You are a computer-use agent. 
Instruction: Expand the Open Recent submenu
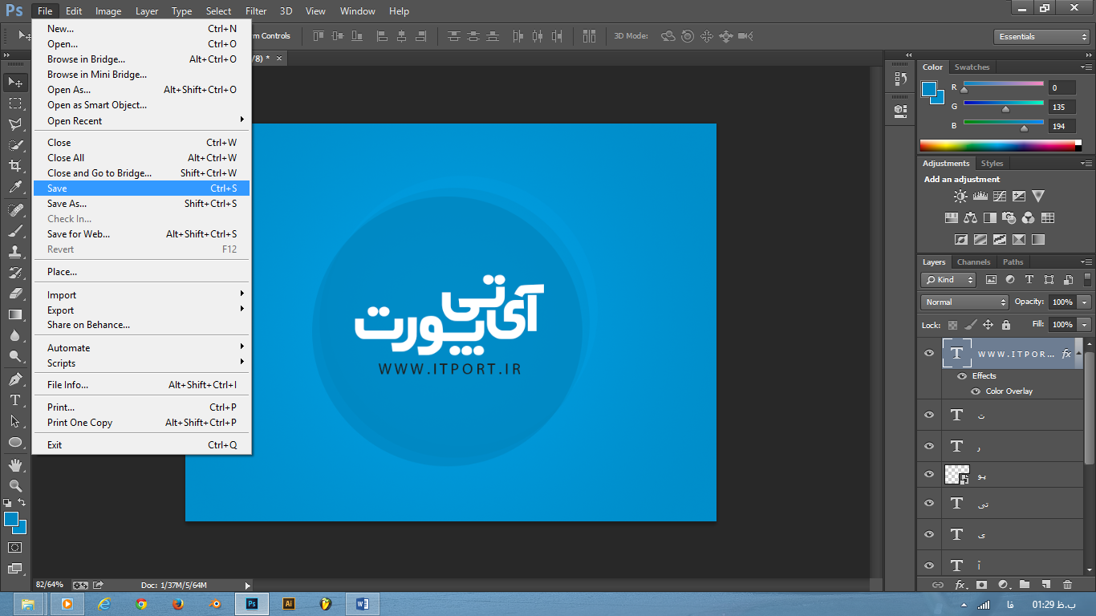point(142,121)
